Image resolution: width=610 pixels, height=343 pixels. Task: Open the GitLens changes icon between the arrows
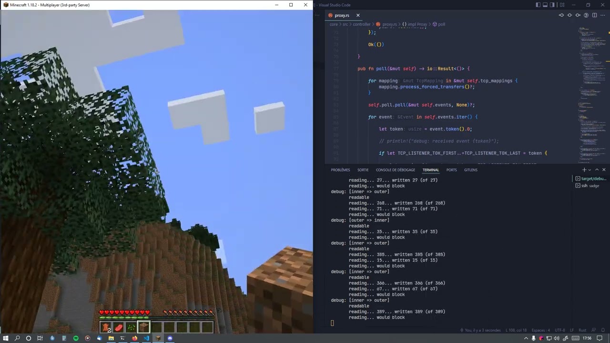coord(569,15)
